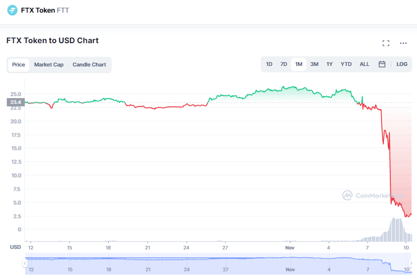Click the volume bars peak near Nov 9
This screenshot has height=279, width=417.
[397, 230]
